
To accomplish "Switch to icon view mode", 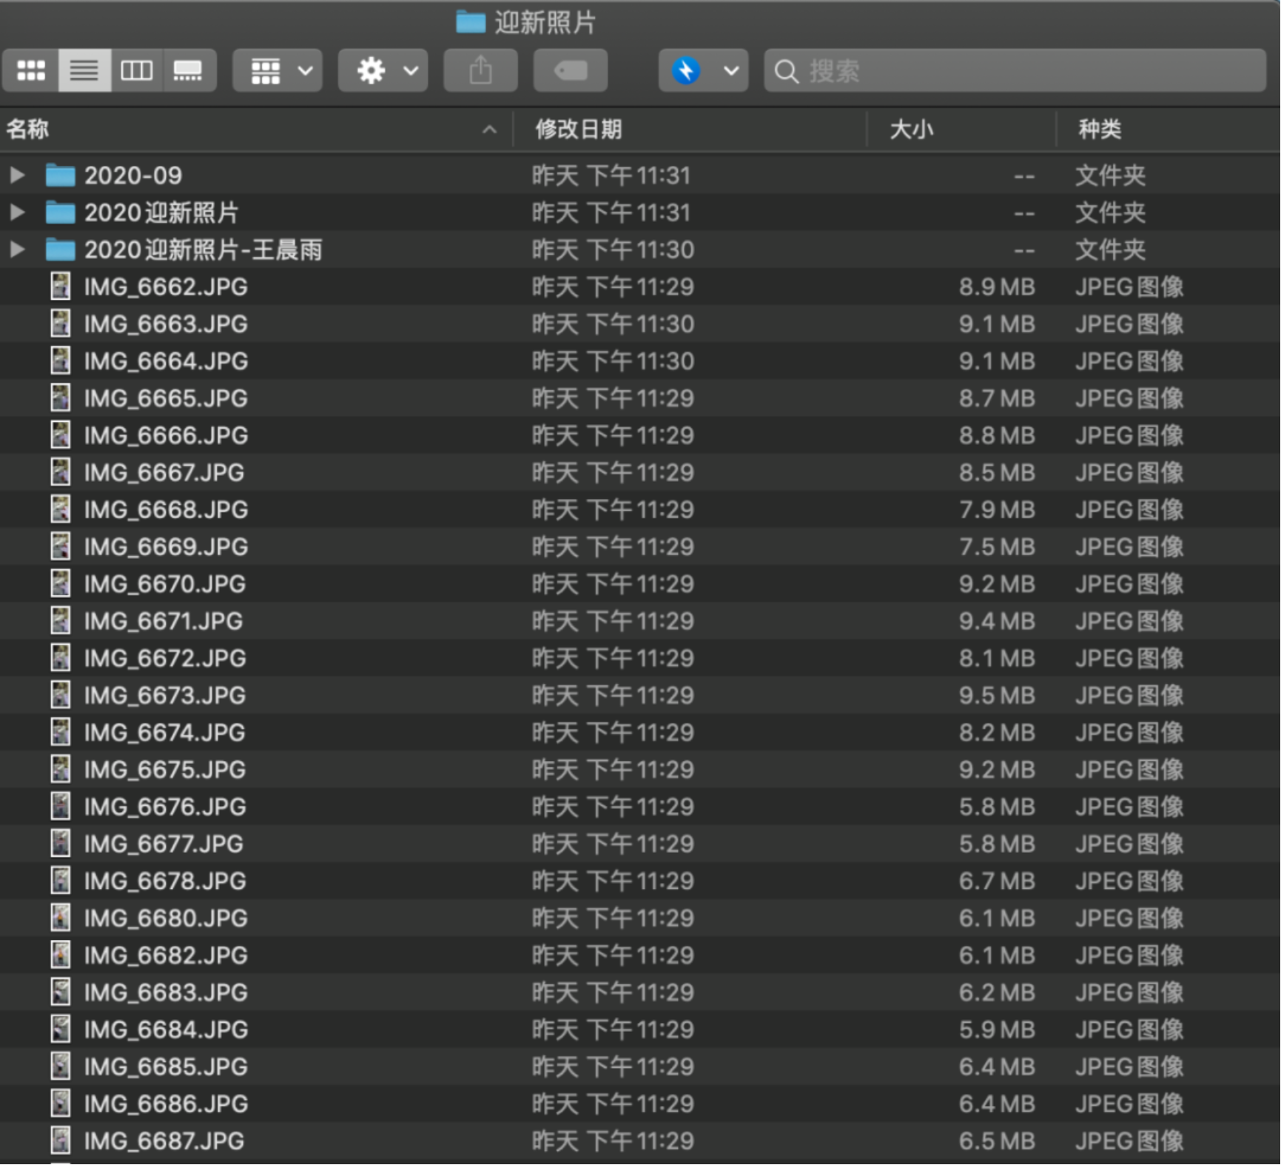I will pos(31,71).
